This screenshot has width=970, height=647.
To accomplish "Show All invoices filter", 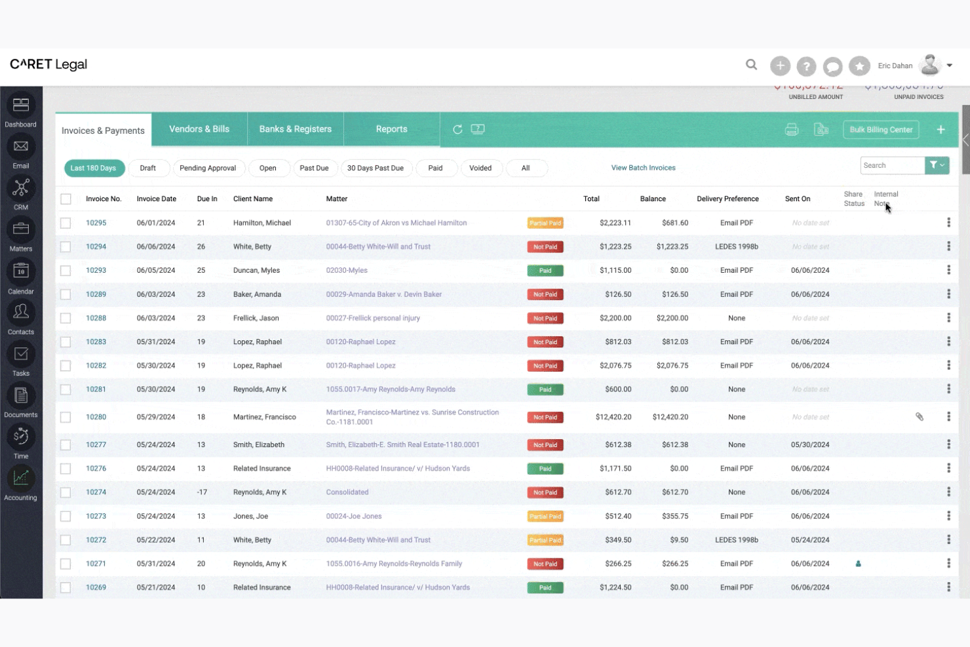I will (x=526, y=168).
